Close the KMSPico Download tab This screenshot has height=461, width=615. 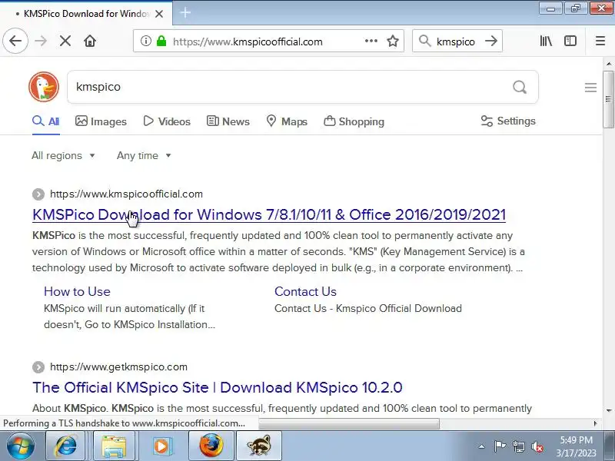coord(159,14)
